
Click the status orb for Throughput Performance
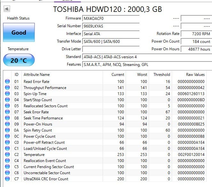7,87
